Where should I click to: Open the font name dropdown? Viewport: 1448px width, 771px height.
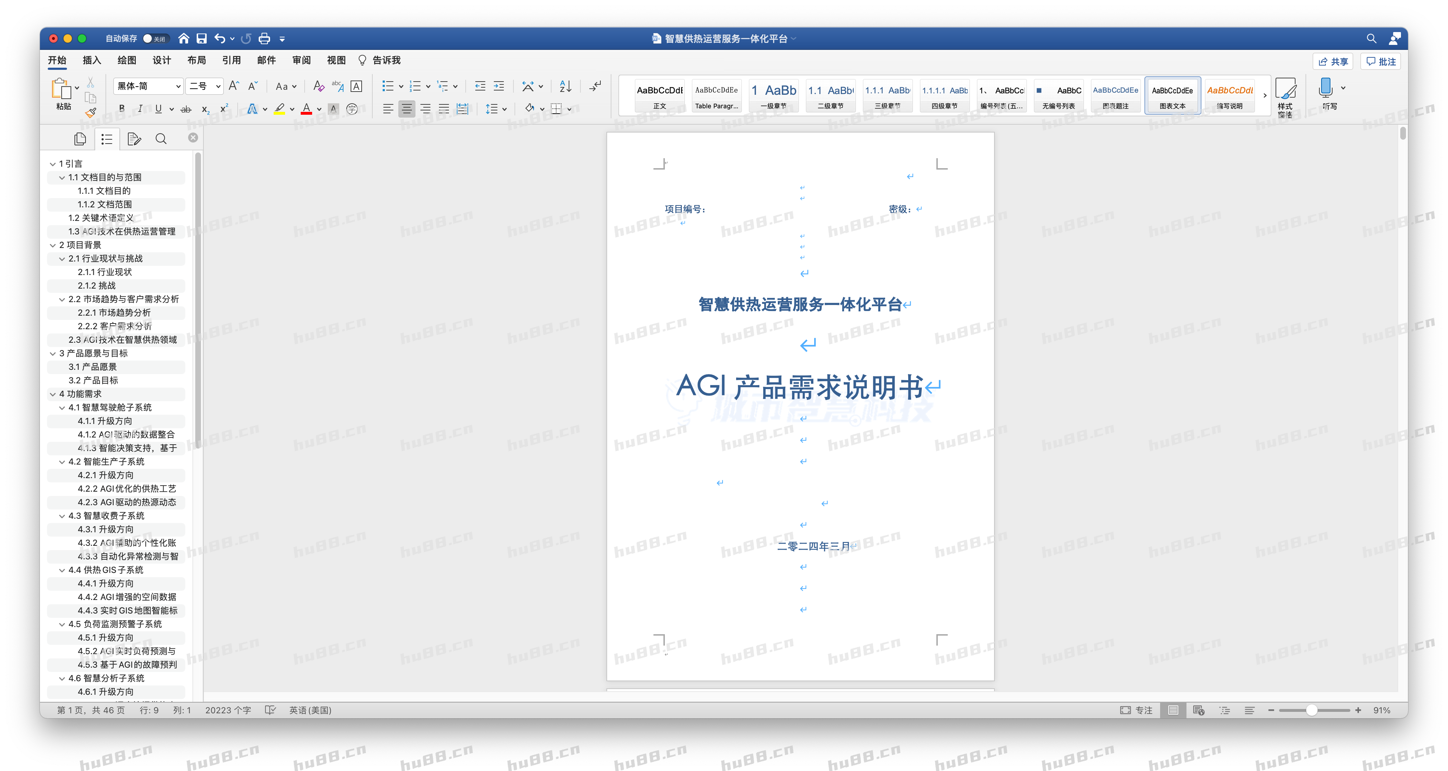point(178,86)
